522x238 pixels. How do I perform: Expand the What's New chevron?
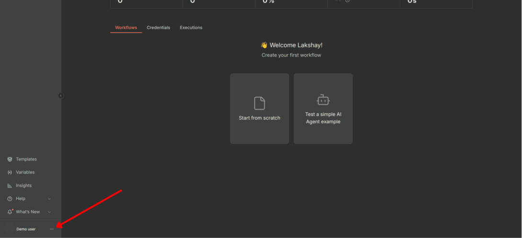click(49, 212)
